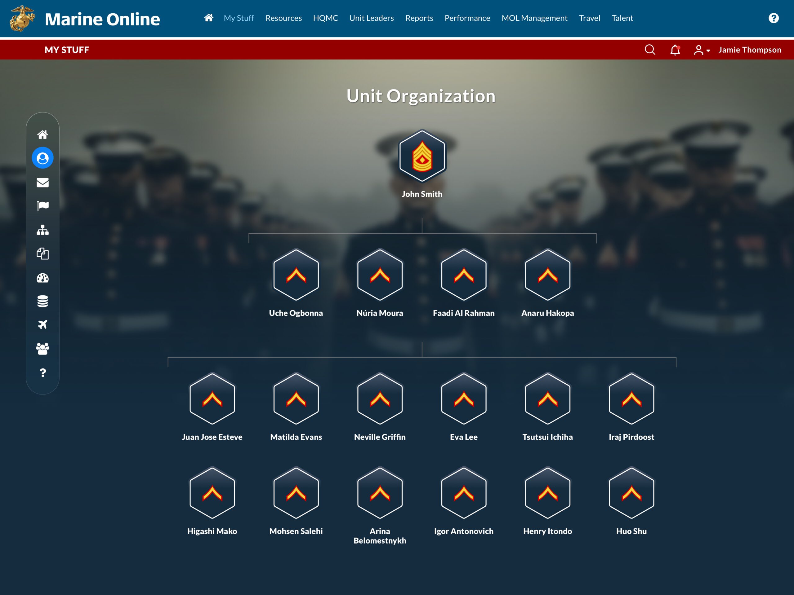Viewport: 794px width, 595px height.
Task: Select Higashi Mako's rank hexagon
Action: 212,493
